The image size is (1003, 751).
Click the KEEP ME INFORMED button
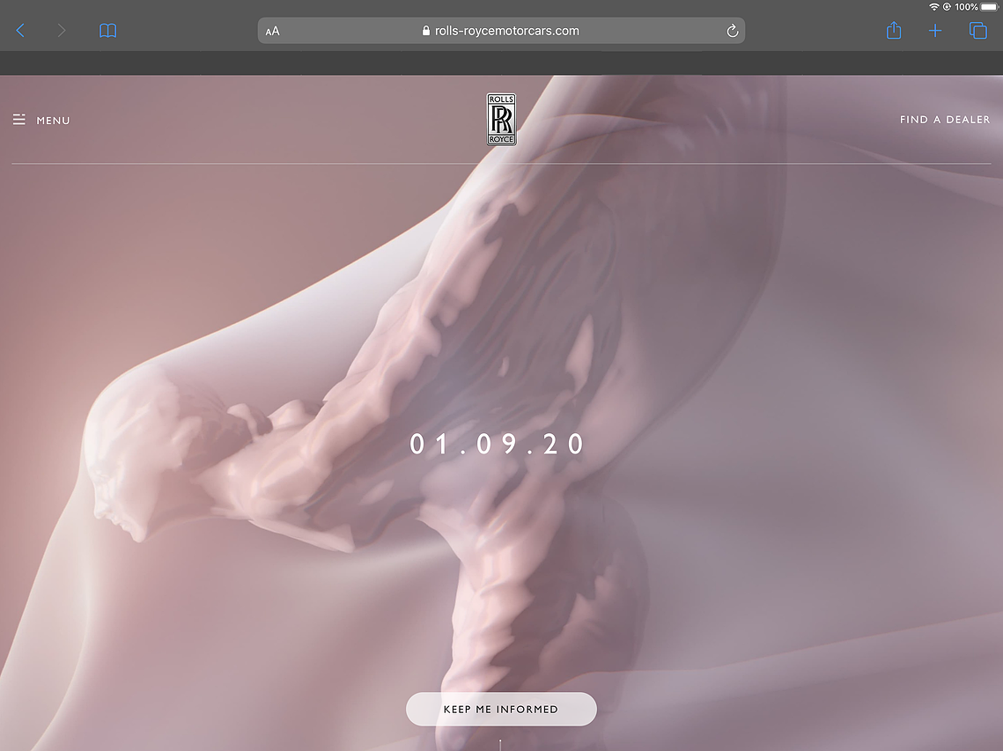point(501,709)
